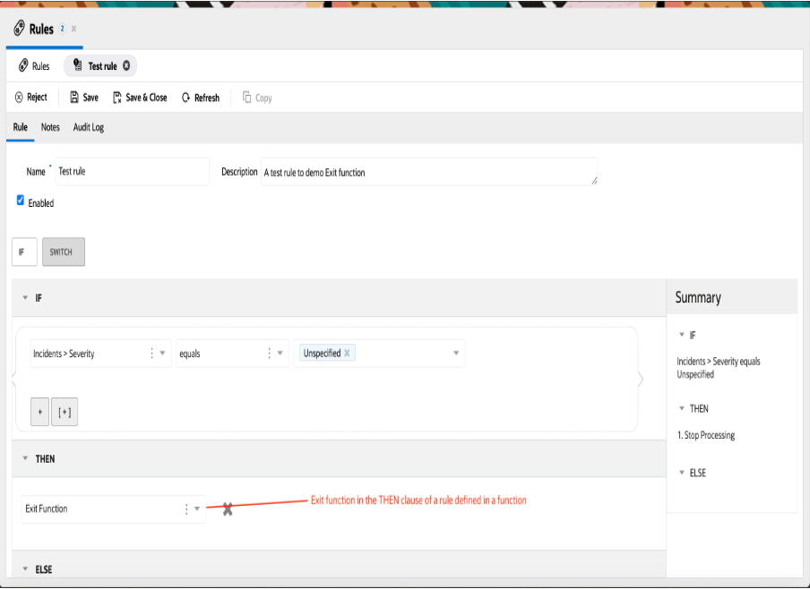Collapse the IF section
Viewport: 810px width, 589px height.
point(25,298)
